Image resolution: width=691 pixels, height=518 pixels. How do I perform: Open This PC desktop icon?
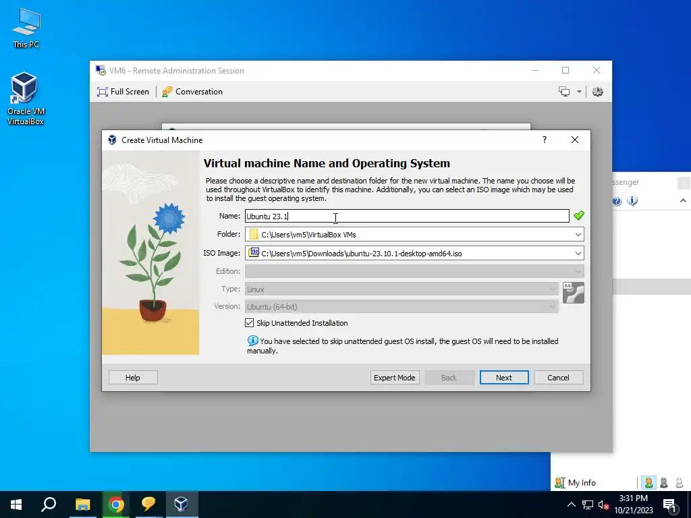(26, 28)
